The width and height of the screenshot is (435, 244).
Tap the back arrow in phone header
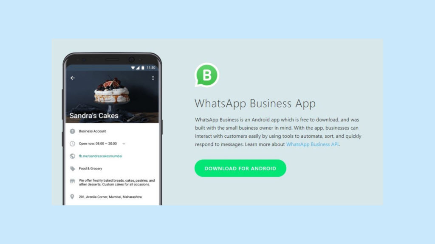click(x=72, y=78)
